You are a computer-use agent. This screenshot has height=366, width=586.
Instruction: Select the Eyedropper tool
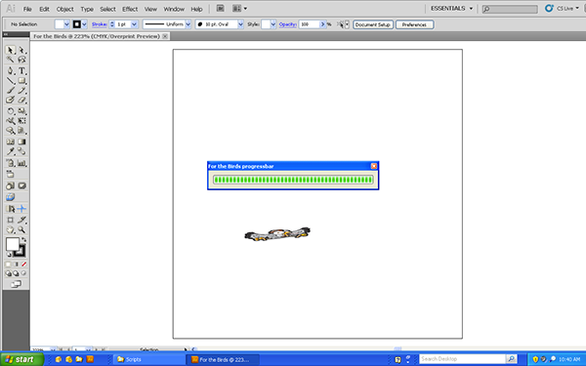coord(10,151)
